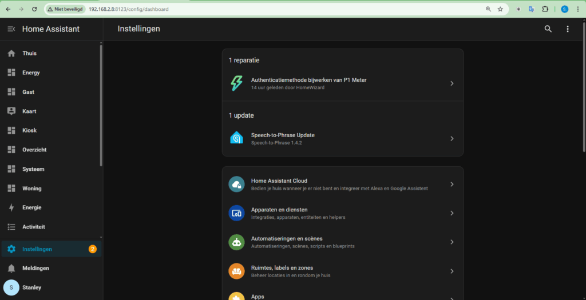The image size is (586, 300).
Task: Click the HomeWizard lightning repair icon
Action: point(236,83)
